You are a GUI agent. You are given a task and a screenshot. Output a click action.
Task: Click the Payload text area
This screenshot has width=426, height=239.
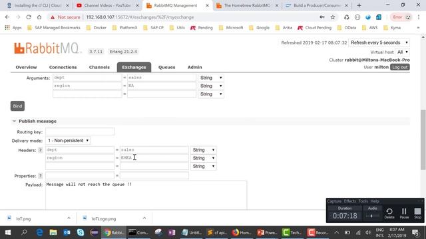coord(146,195)
